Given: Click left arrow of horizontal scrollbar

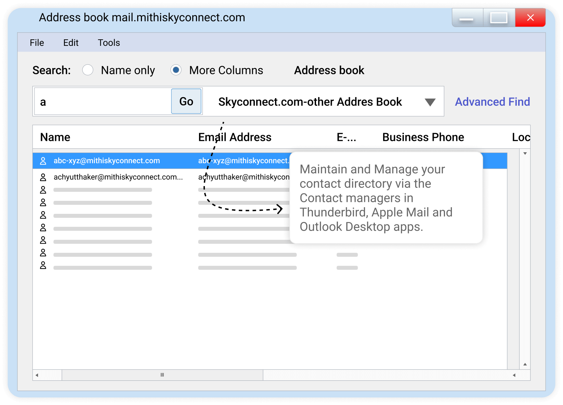Looking at the screenshot, I should click(x=37, y=375).
